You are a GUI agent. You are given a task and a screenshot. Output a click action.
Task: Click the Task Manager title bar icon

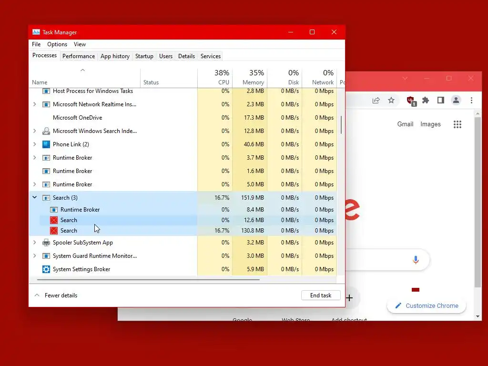[36, 32]
